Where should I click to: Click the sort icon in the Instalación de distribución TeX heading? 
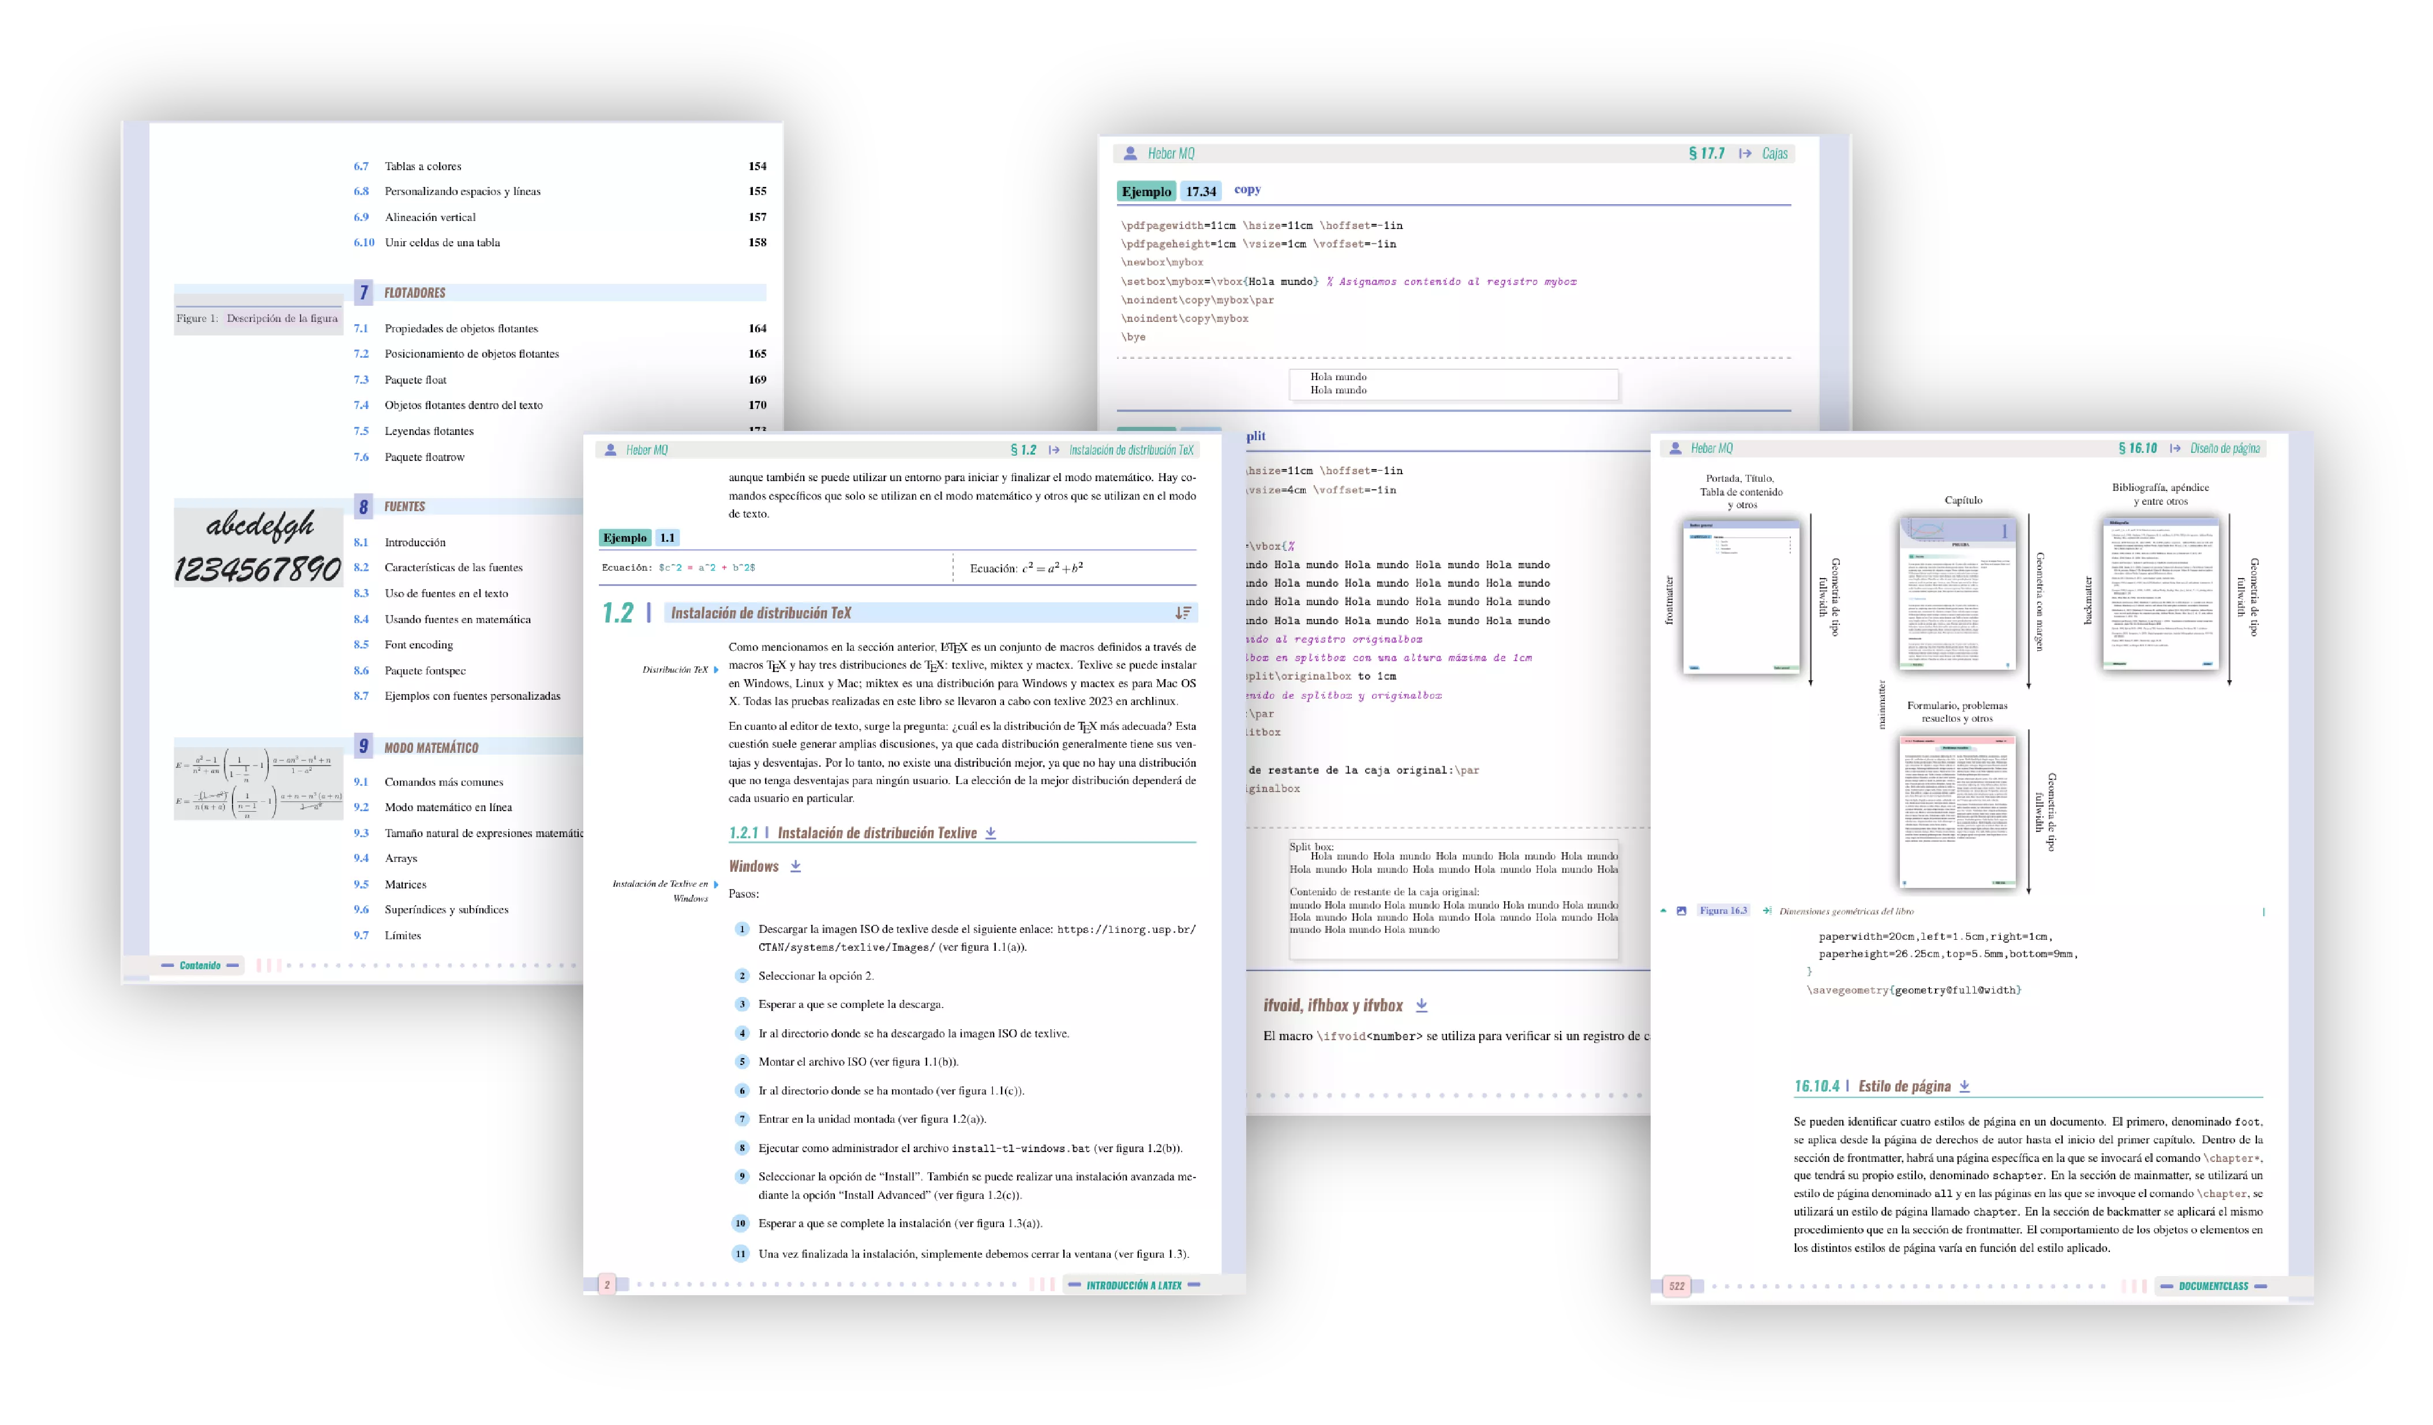coord(1183,613)
